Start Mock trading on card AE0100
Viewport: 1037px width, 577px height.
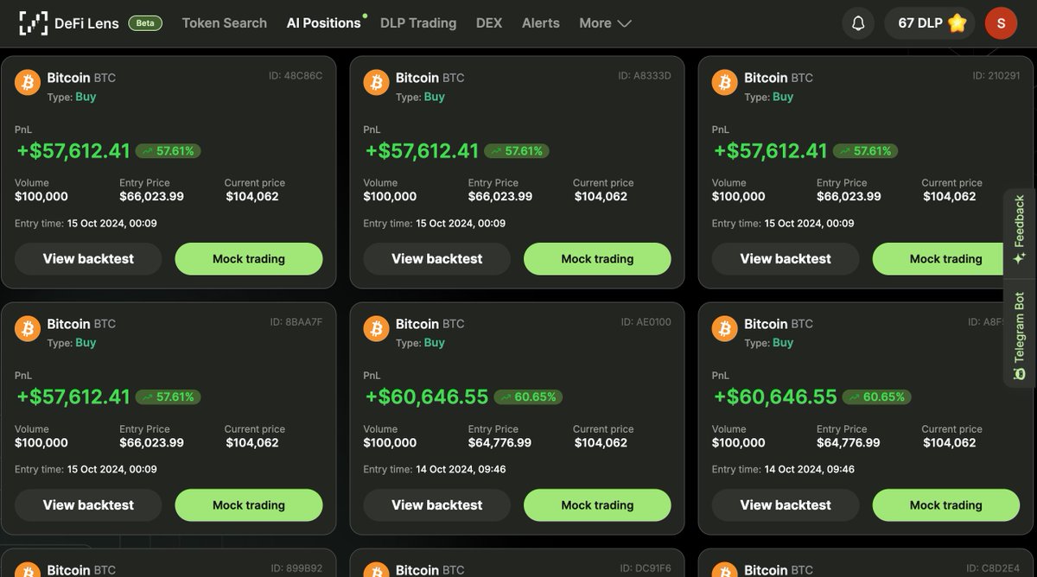click(x=597, y=505)
